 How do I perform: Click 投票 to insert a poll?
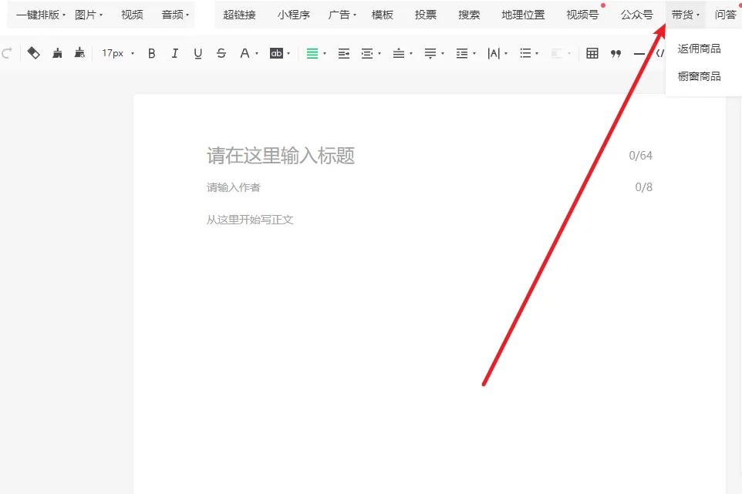[426, 15]
